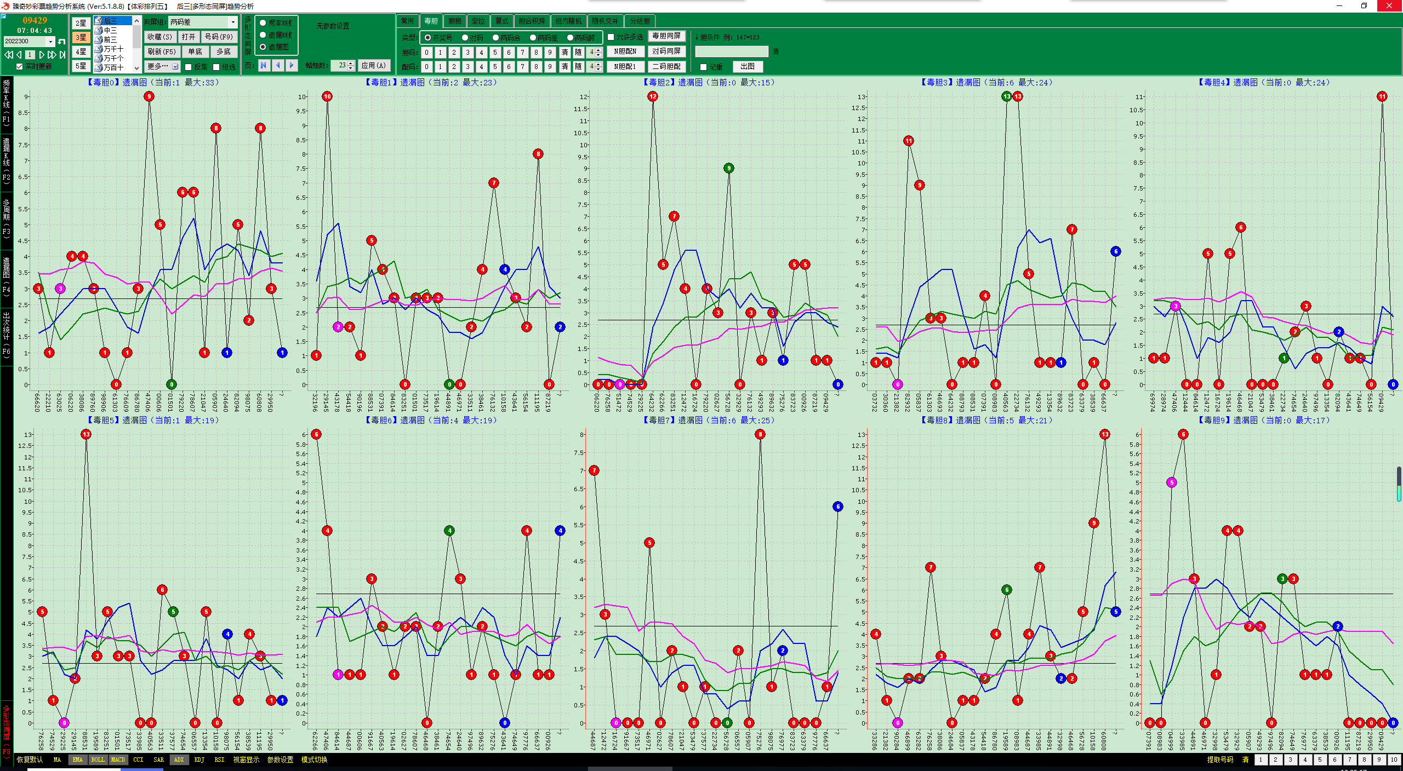
Task: Click the 收藏(S) button
Action: (159, 37)
